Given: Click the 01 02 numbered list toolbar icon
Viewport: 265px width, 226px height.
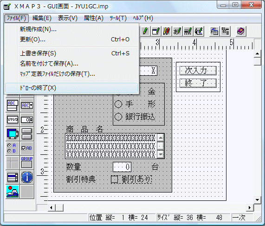Looking at the screenshot, I should (225, 31).
